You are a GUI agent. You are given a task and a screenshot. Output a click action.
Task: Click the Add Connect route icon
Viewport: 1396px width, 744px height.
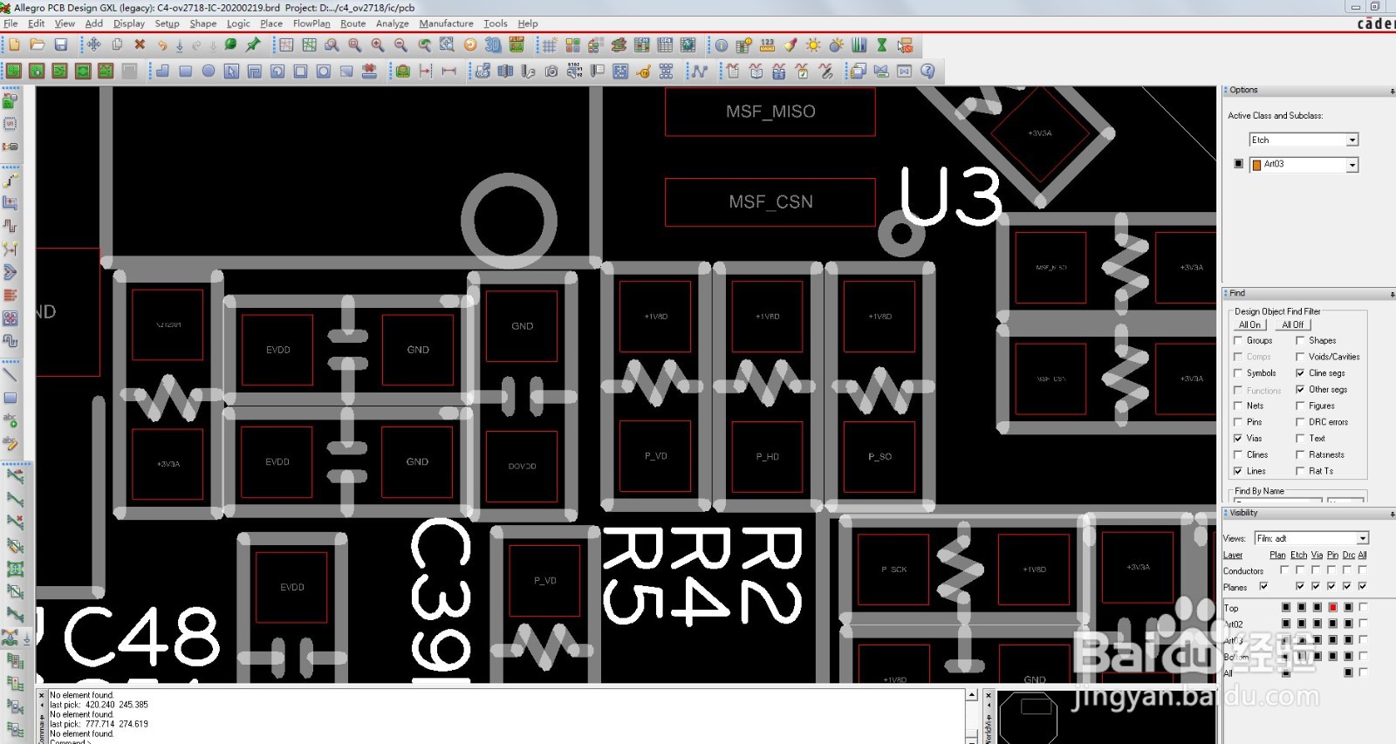click(10, 180)
